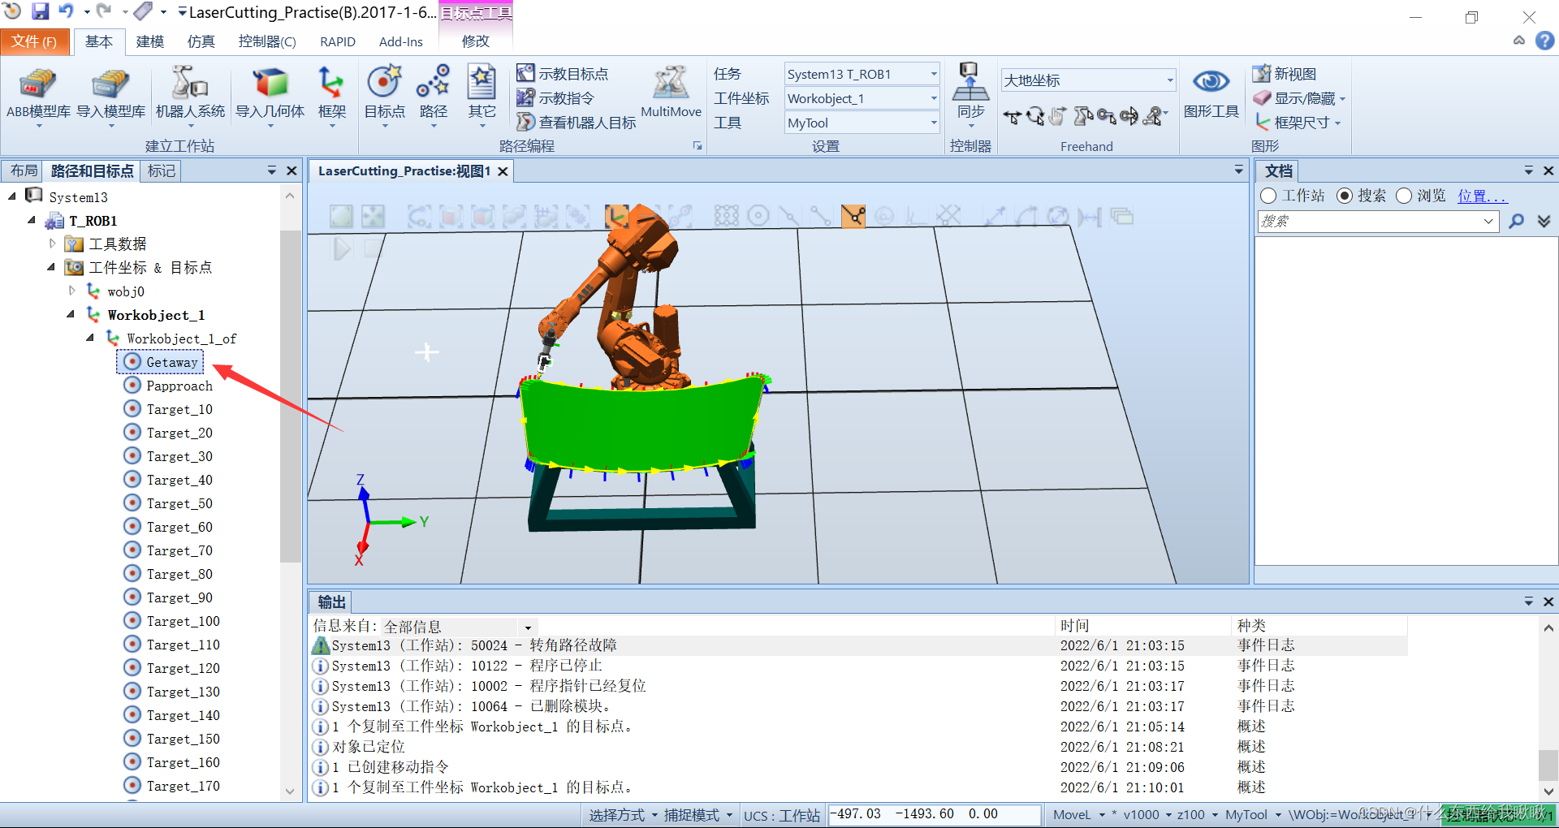The height and width of the screenshot is (828, 1559).
Task: Select the 搜索 radio button
Action: pos(1345,196)
